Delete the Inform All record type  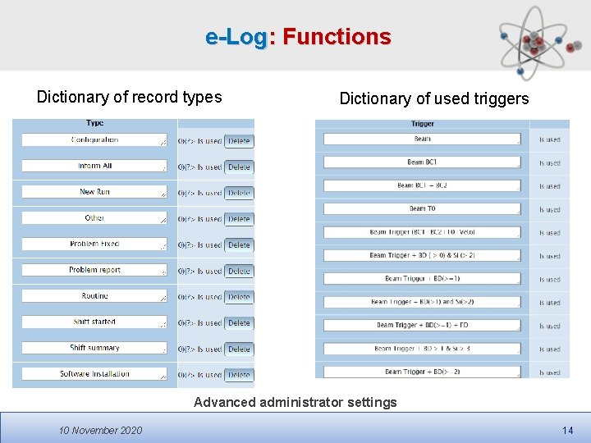239,167
